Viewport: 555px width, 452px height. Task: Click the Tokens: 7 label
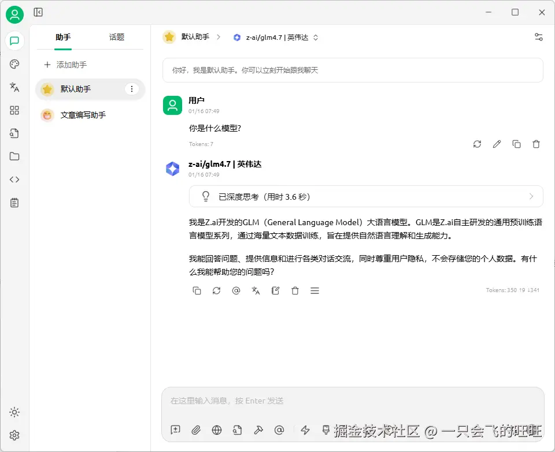pyautogui.click(x=201, y=144)
